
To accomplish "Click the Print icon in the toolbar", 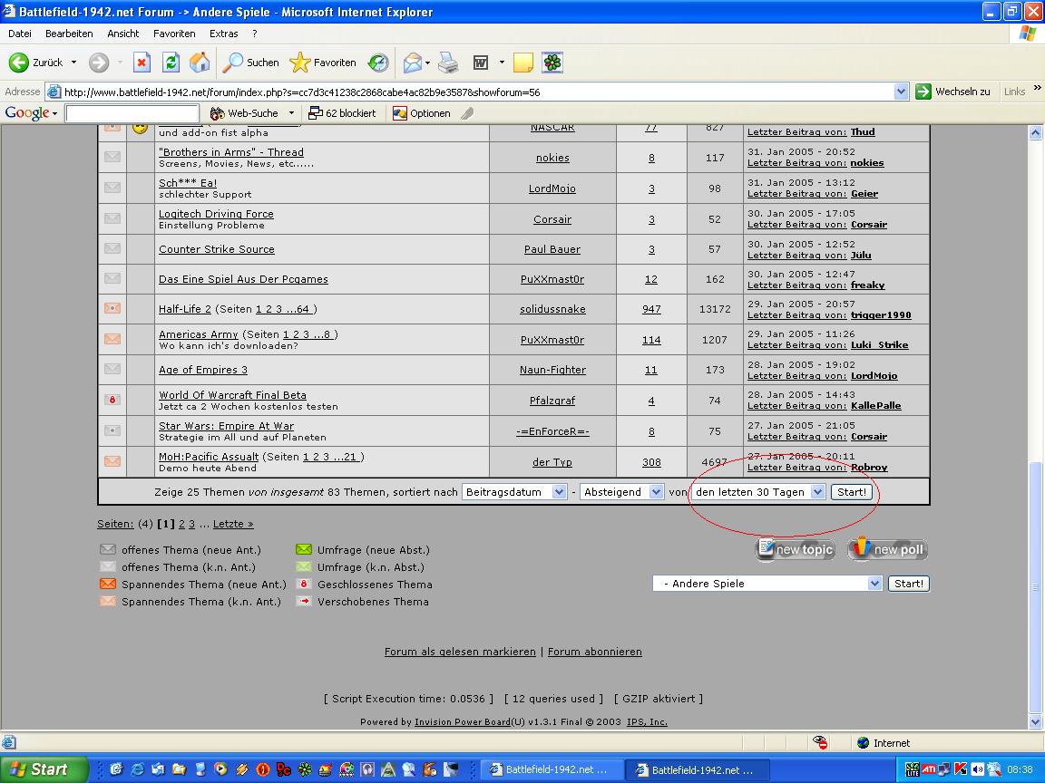I will 448,63.
